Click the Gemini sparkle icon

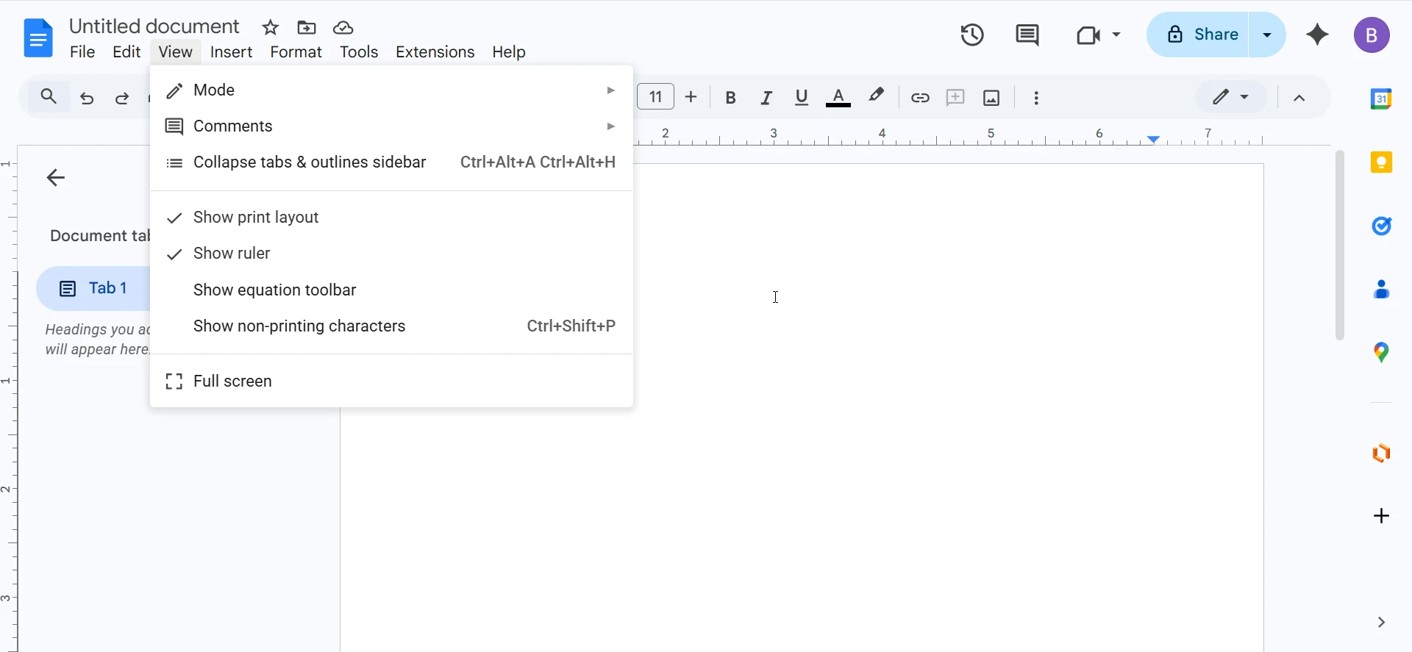[1317, 35]
